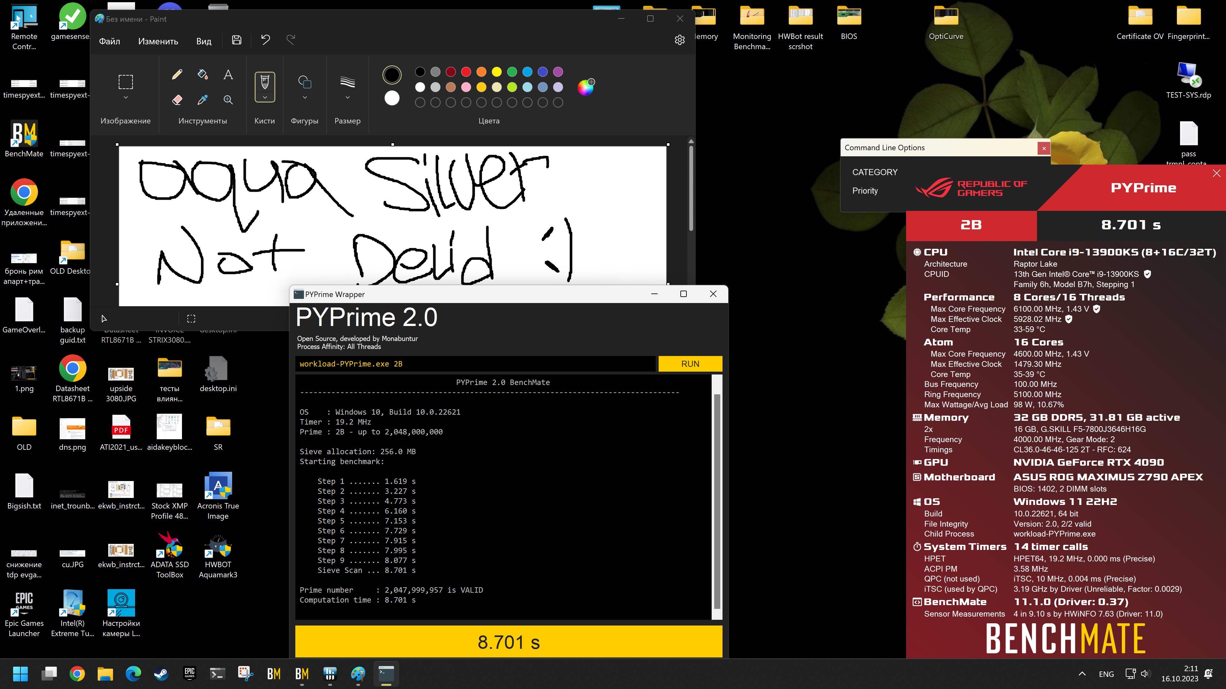Select the Eraser tool in Paint
Viewport: 1226px width, 689px height.
click(177, 100)
